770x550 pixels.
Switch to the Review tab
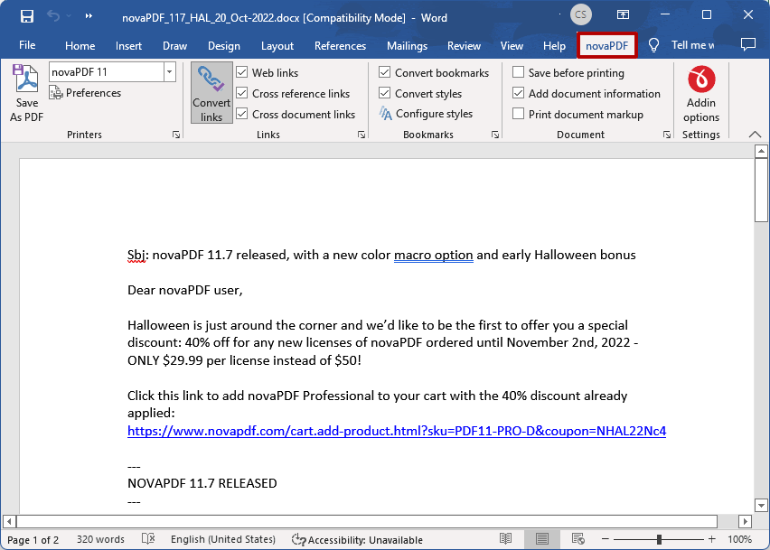464,46
